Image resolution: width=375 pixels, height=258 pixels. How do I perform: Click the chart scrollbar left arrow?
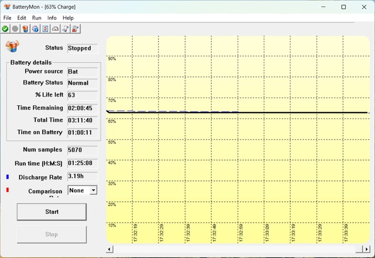pyautogui.click(x=109, y=249)
